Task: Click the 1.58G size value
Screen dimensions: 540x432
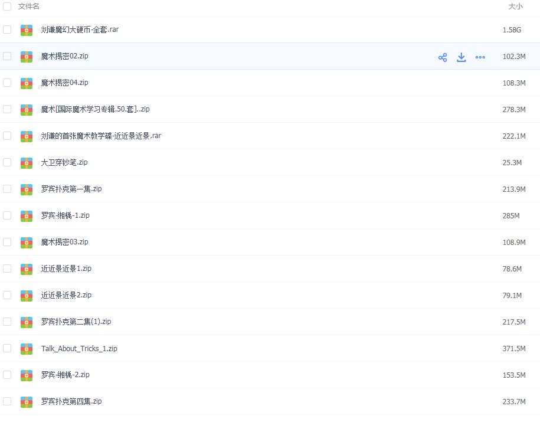Action: coord(512,30)
